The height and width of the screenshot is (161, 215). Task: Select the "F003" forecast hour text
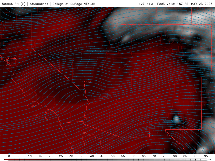[x=161, y=4]
